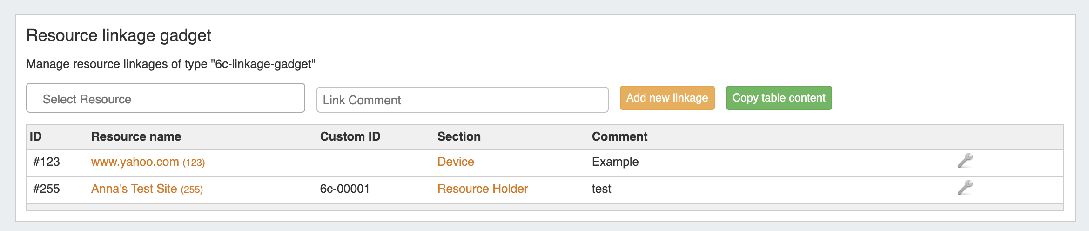Follow the Device section link
1089x231 pixels.
[456, 162]
